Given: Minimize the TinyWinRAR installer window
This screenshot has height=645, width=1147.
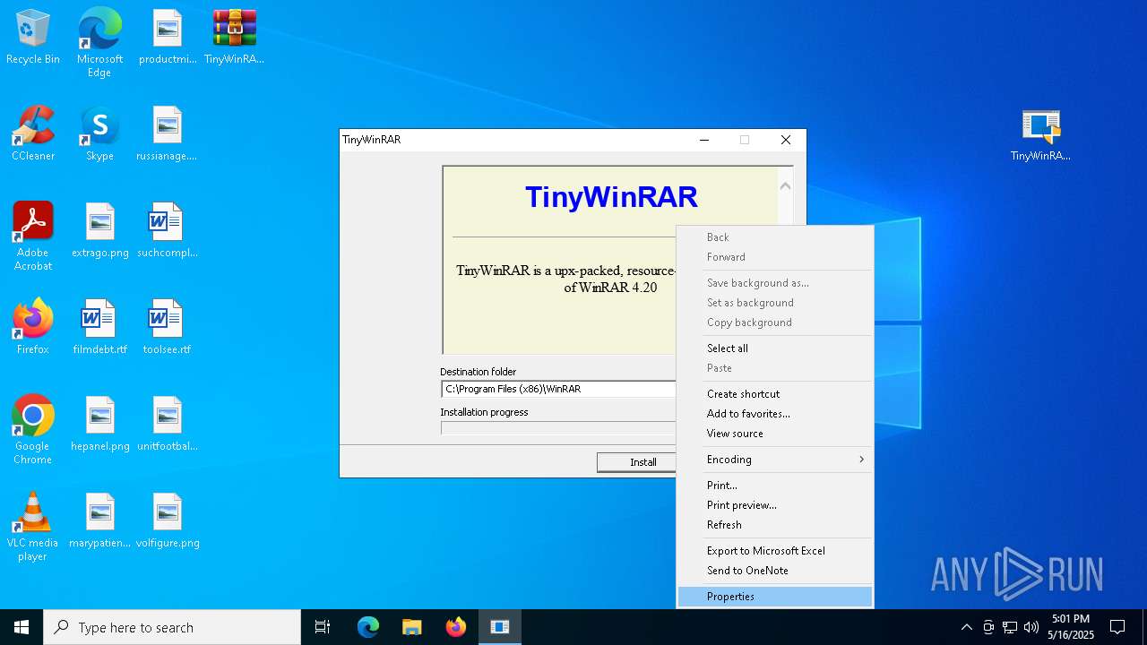Looking at the screenshot, I should (x=704, y=140).
